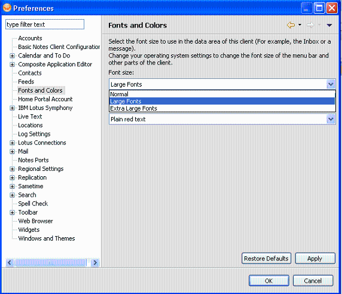Click the type filter text field

point(45,24)
